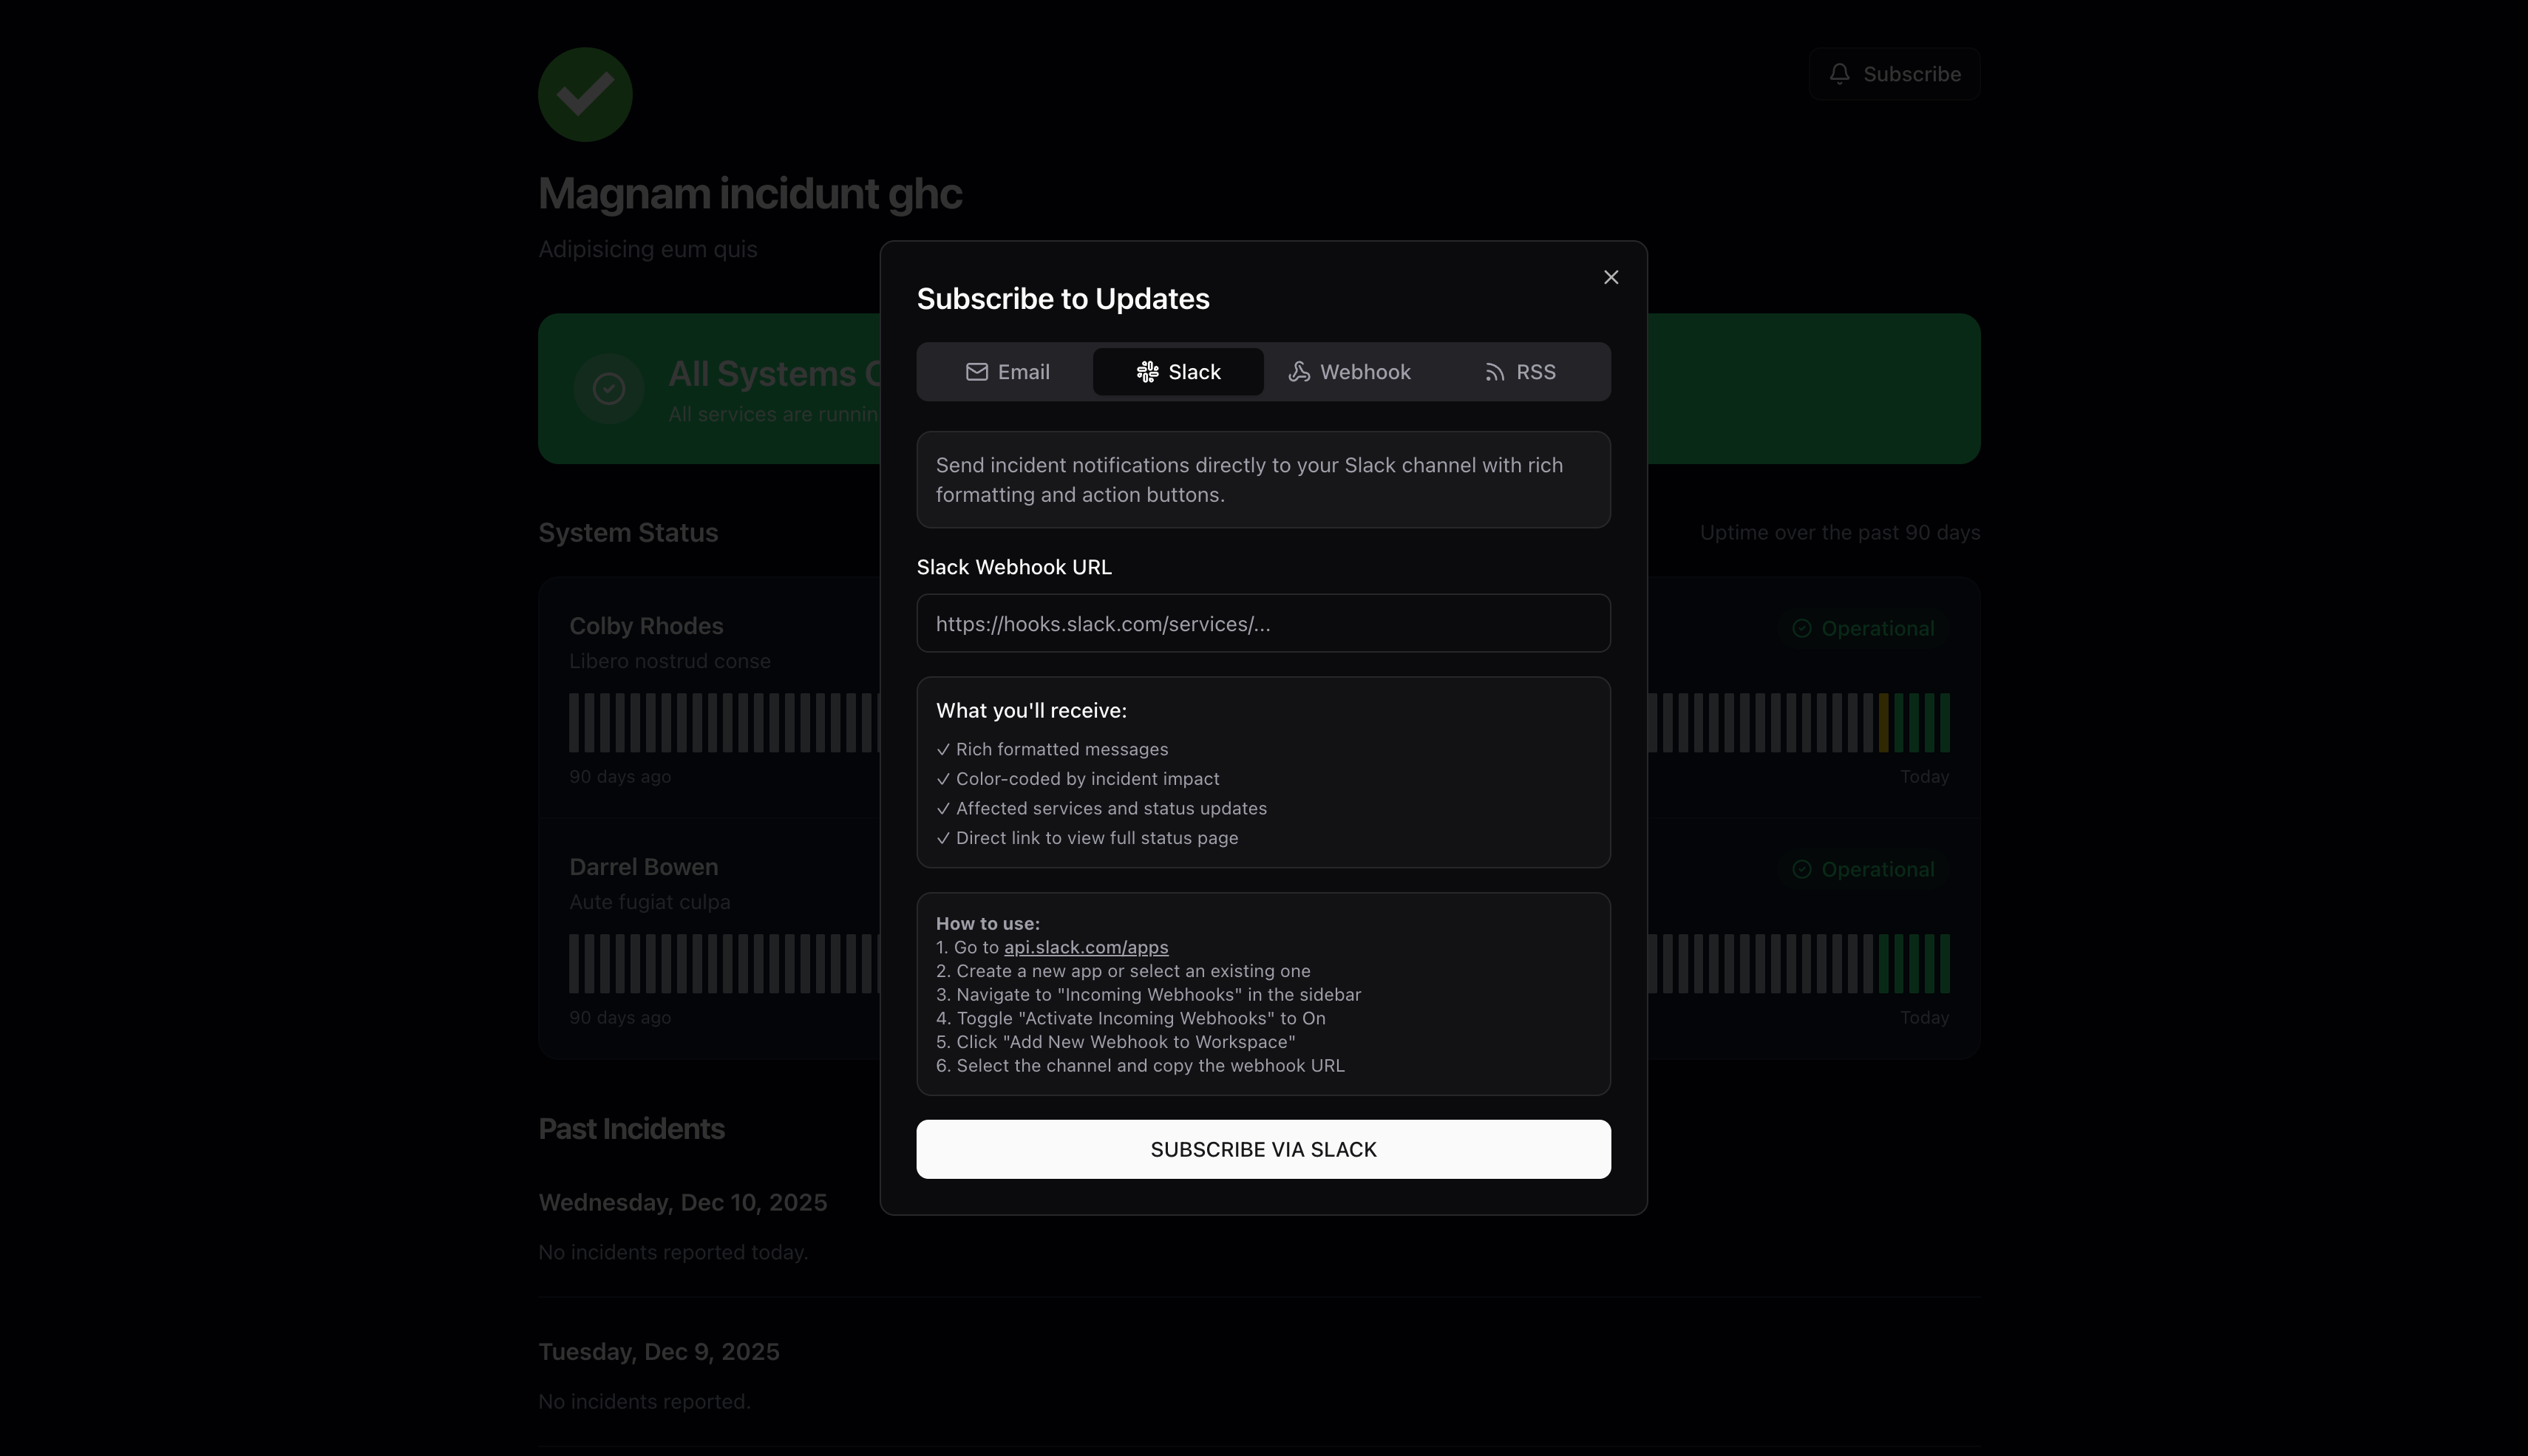Switch to the RSS tab
This screenshot has height=1456, width=2528.
point(1520,372)
